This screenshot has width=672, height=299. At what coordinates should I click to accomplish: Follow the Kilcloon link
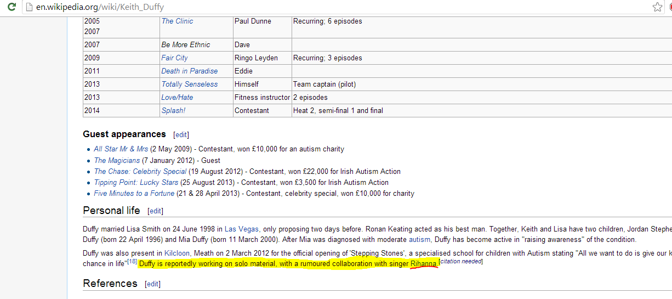tap(178, 253)
